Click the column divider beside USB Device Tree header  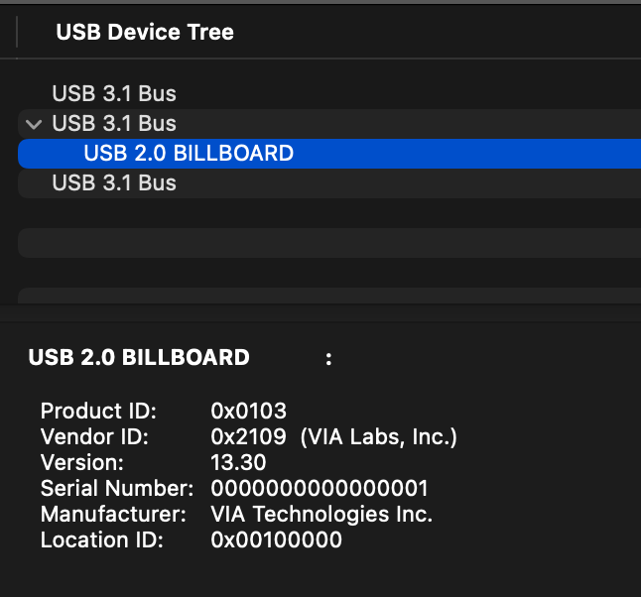18,32
